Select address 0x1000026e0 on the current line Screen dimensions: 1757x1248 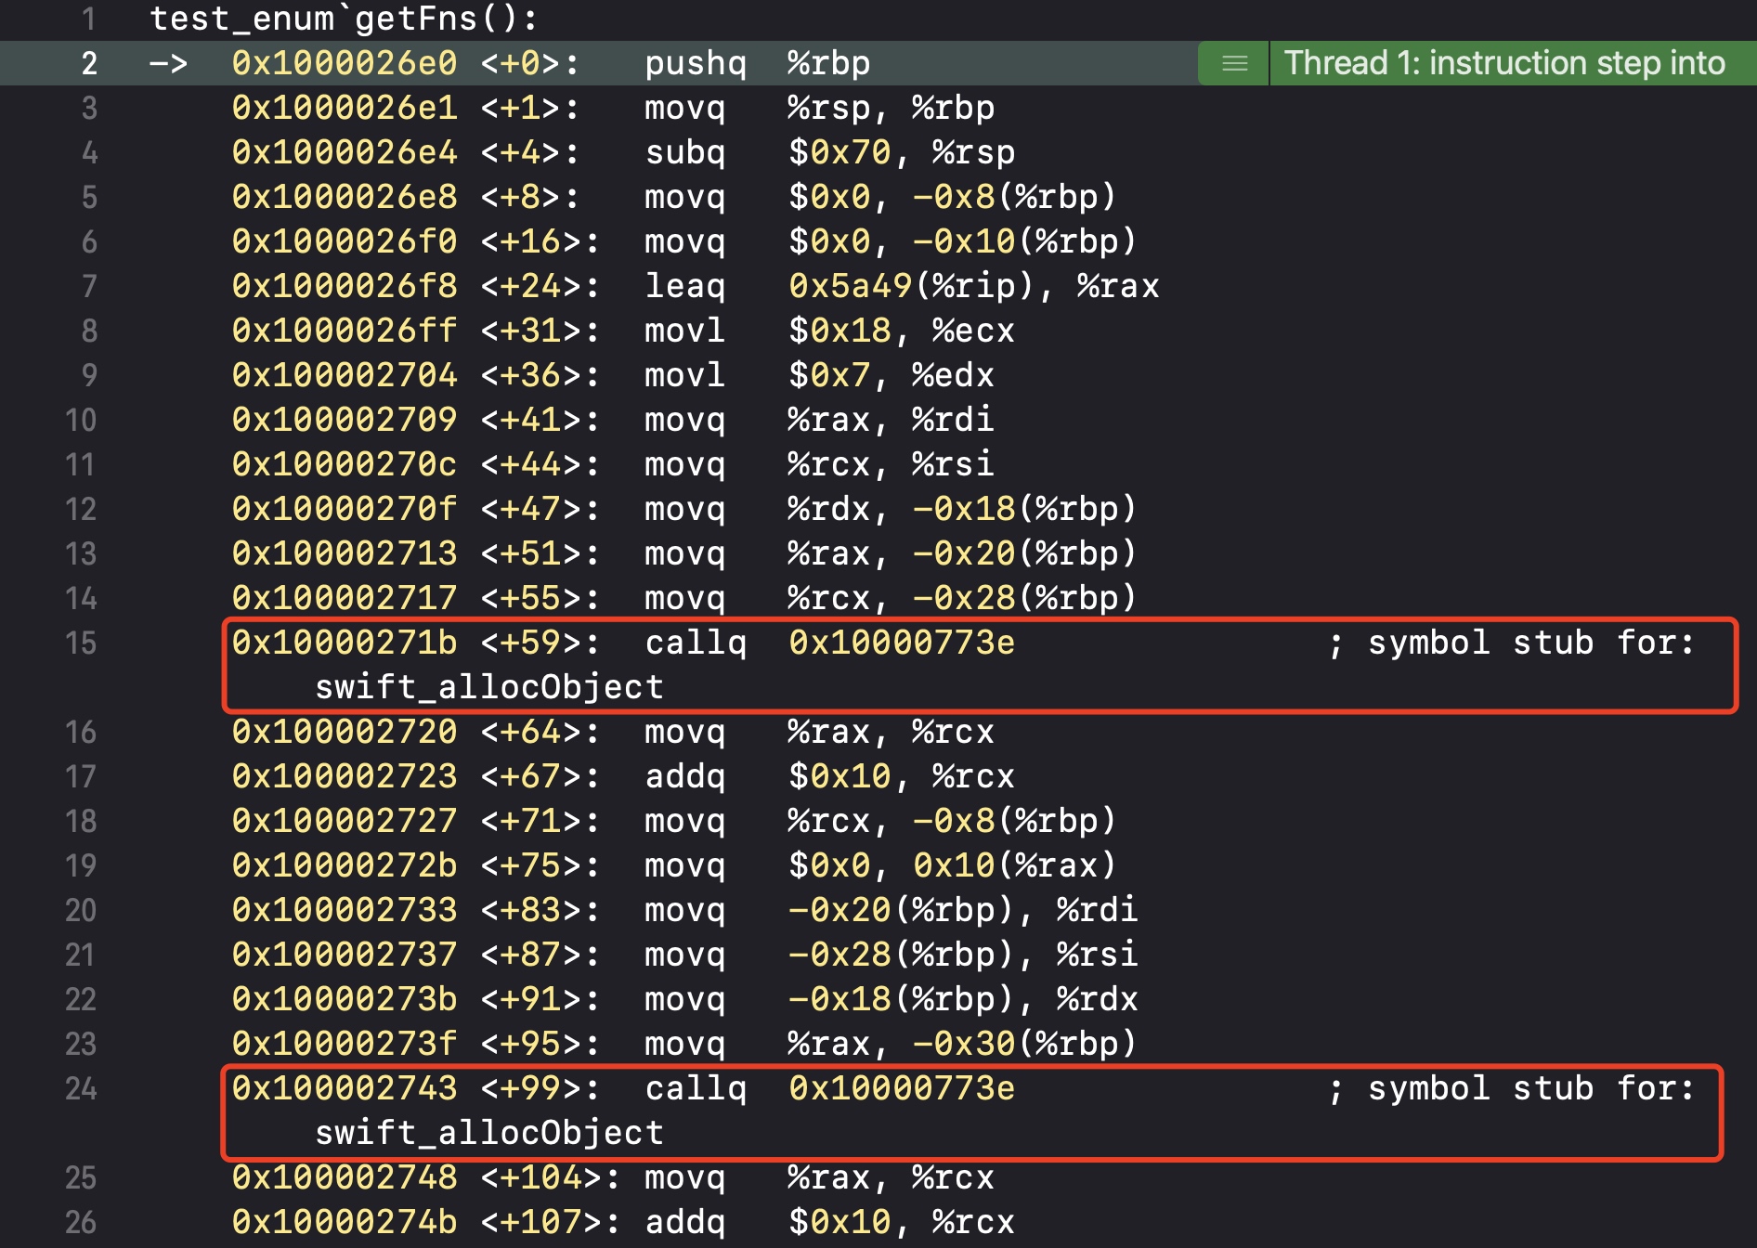pyautogui.click(x=345, y=63)
